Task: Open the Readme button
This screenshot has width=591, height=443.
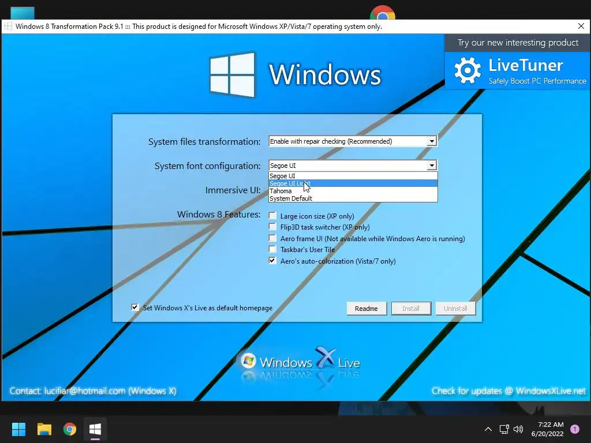Action: click(x=366, y=309)
